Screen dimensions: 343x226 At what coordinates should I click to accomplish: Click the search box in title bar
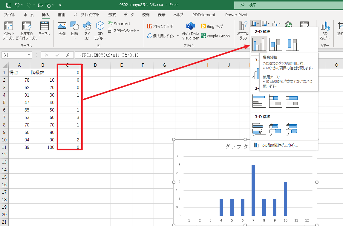point(287,5)
